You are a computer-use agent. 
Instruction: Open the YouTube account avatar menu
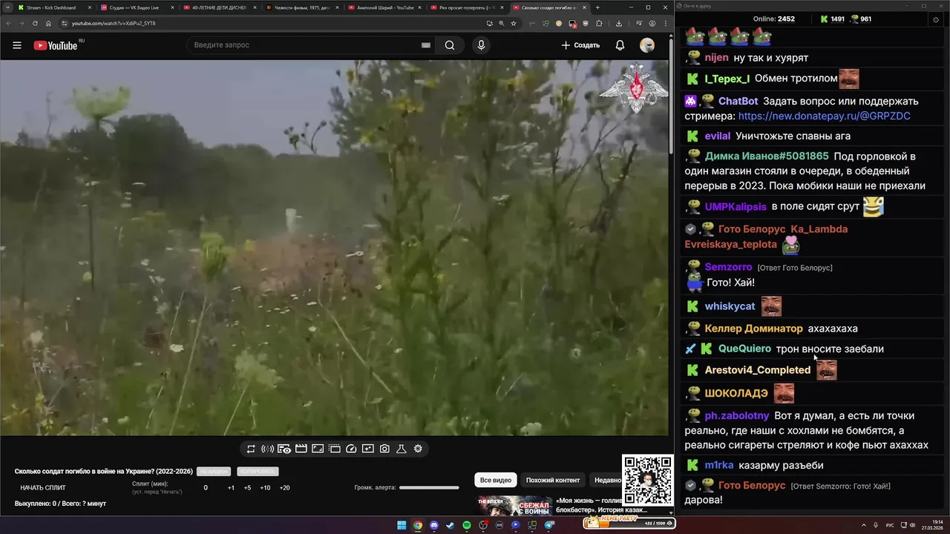(x=647, y=45)
